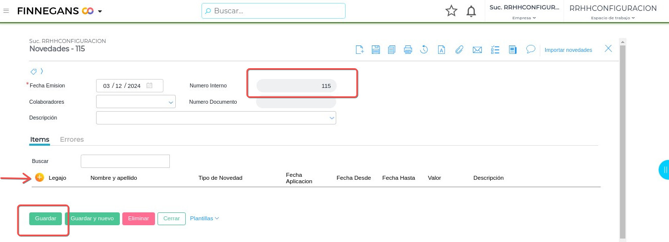
Task: Click the speech bubble comments icon
Action: [530, 49]
